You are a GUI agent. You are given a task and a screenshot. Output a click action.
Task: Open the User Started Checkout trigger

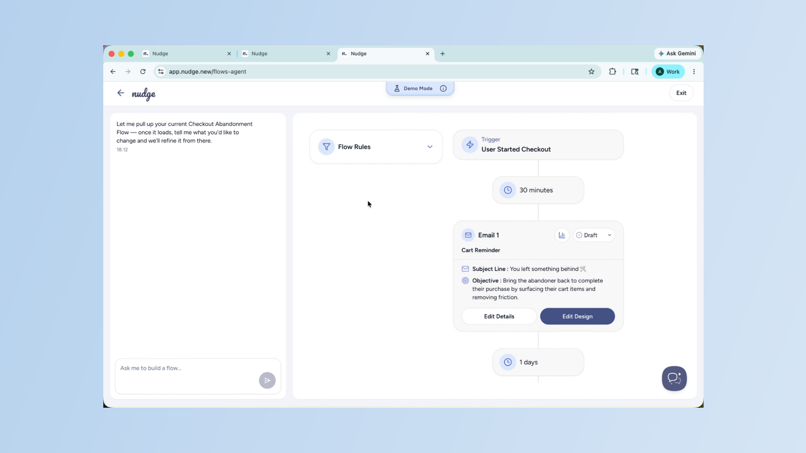(x=538, y=145)
